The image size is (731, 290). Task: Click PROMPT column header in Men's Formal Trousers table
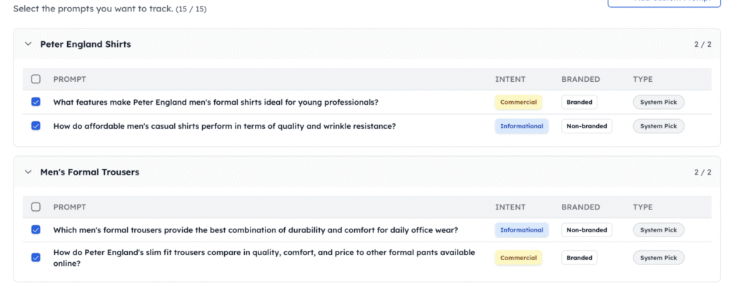click(x=69, y=207)
